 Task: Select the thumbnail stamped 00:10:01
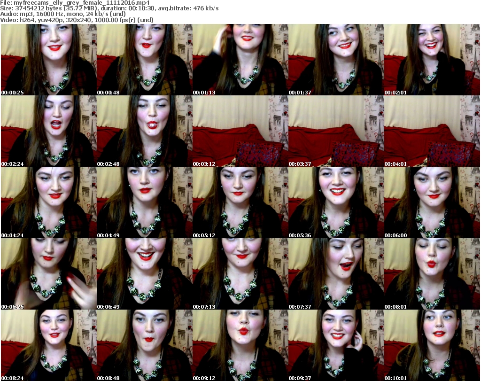pyautogui.click(x=432, y=345)
